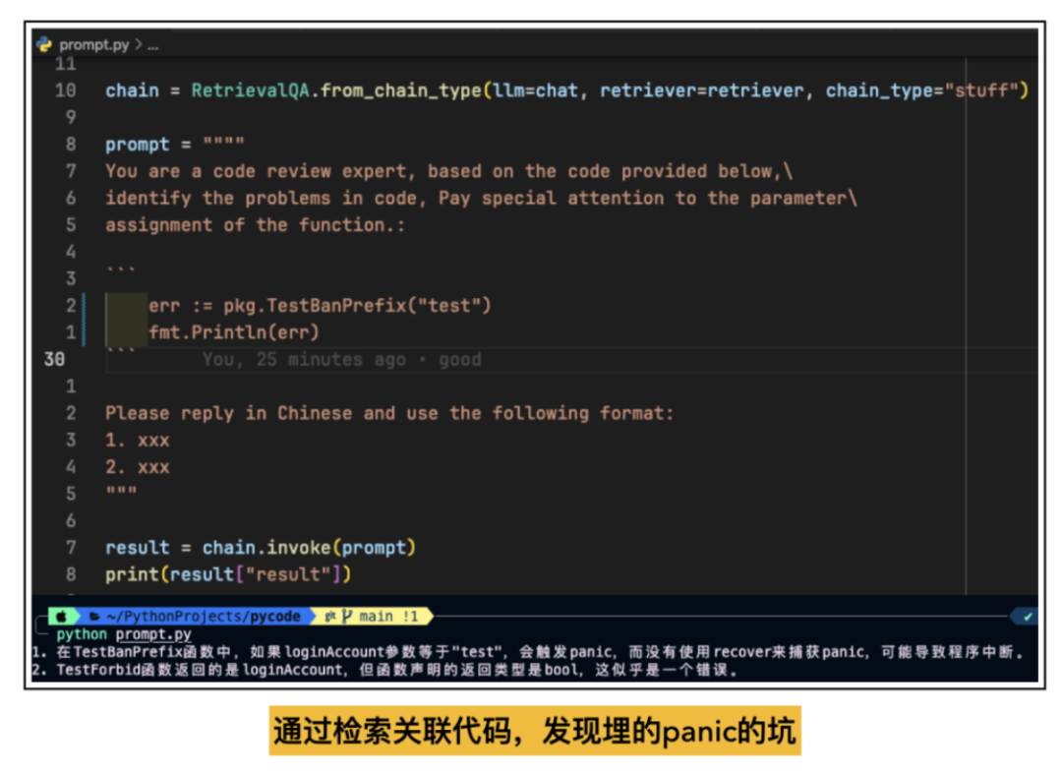Click the terminal output line mentioning TestForbid
The image size is (1062, 775).
pyautogui.click(x=384, y=670)
